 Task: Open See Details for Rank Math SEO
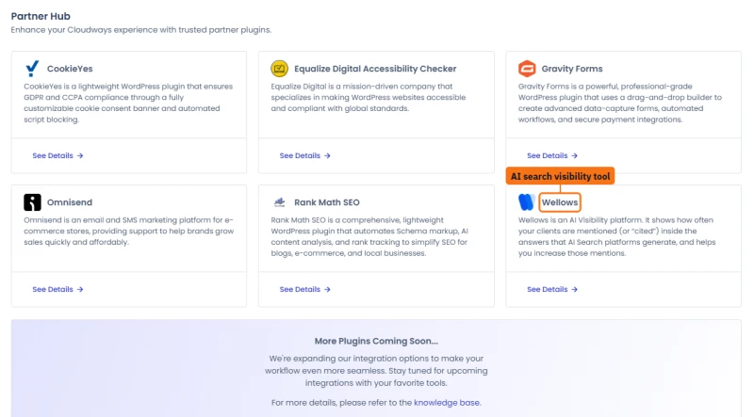(x=304, y=289)
